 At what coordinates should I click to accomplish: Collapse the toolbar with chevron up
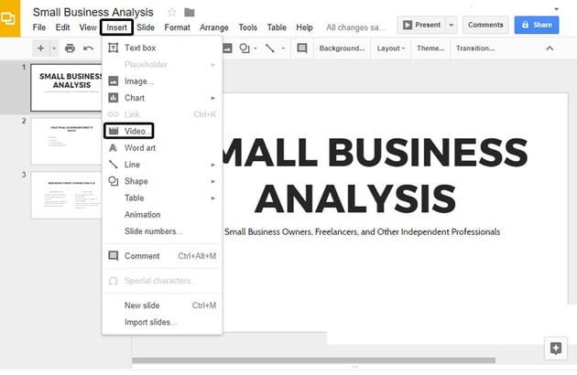(x=550, y=48)
